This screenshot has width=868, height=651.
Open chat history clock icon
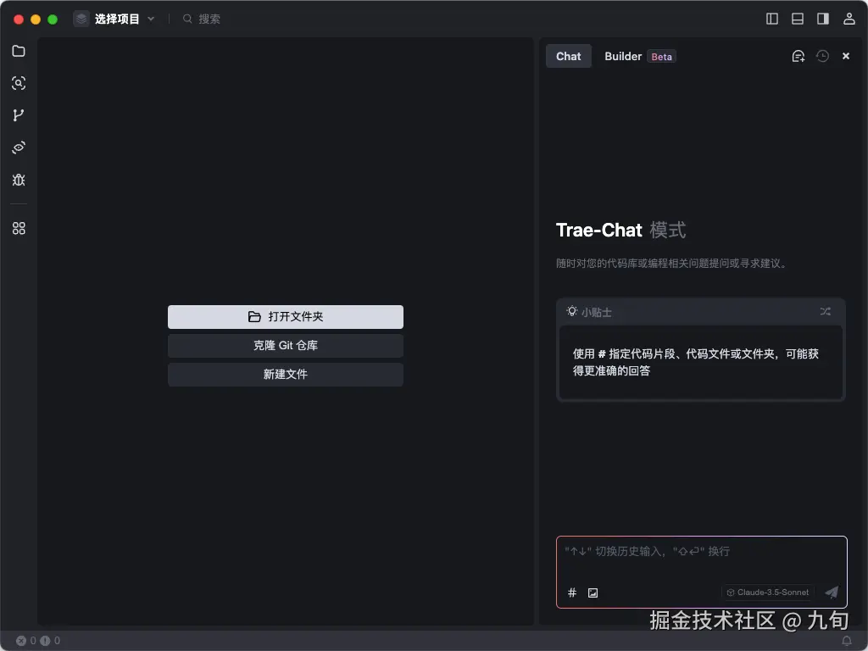coord(822,56)
